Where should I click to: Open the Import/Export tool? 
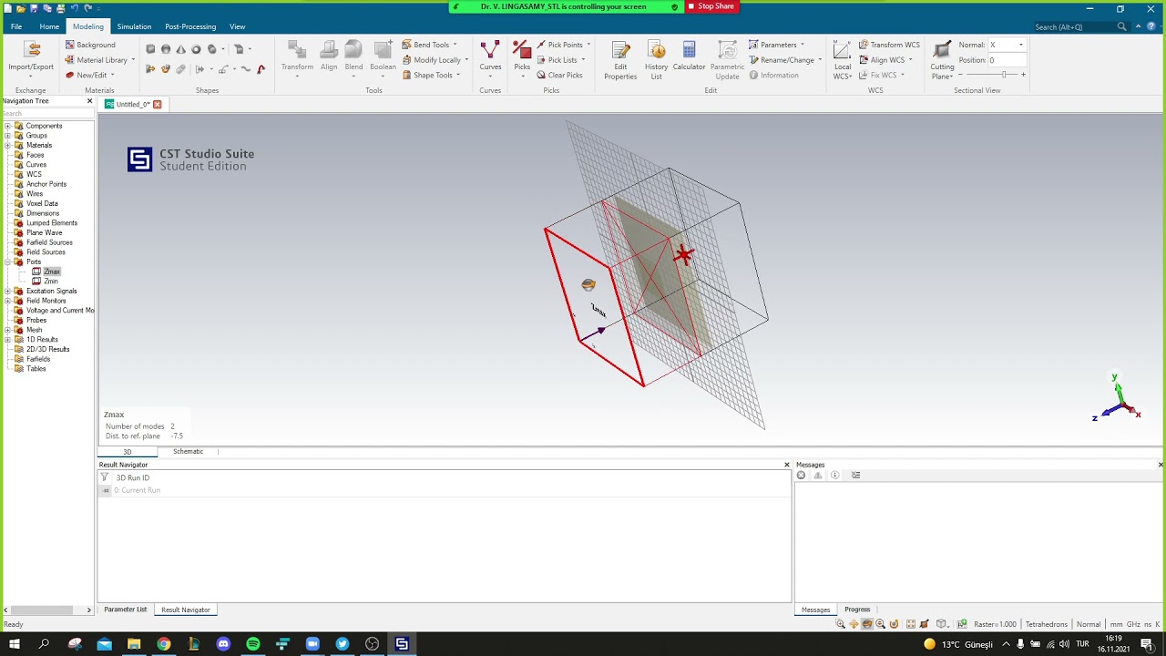pos(31,56)
